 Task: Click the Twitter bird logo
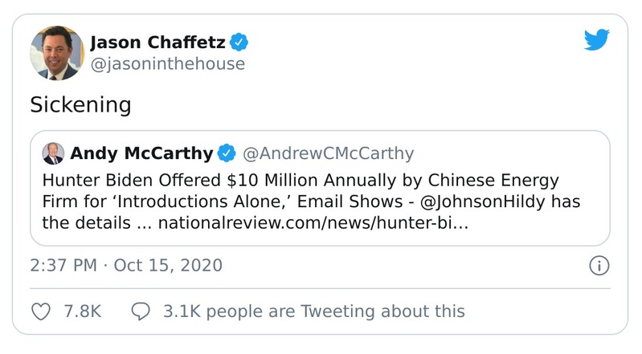click(596, 41)
